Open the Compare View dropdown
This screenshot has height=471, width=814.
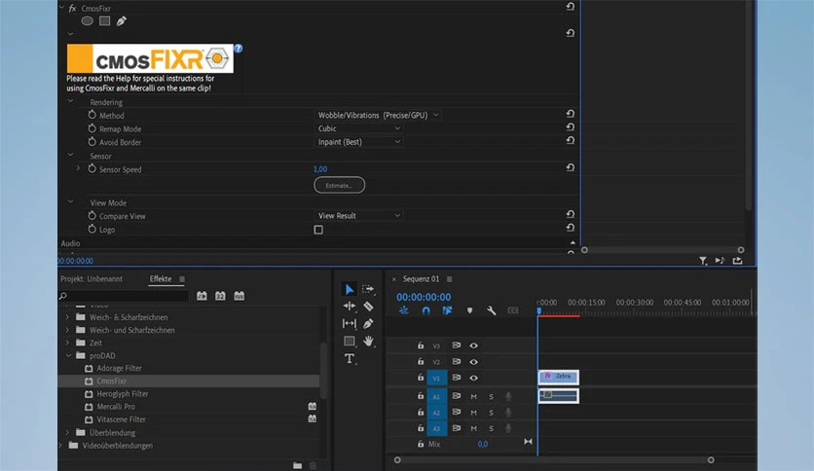point(358,215)
